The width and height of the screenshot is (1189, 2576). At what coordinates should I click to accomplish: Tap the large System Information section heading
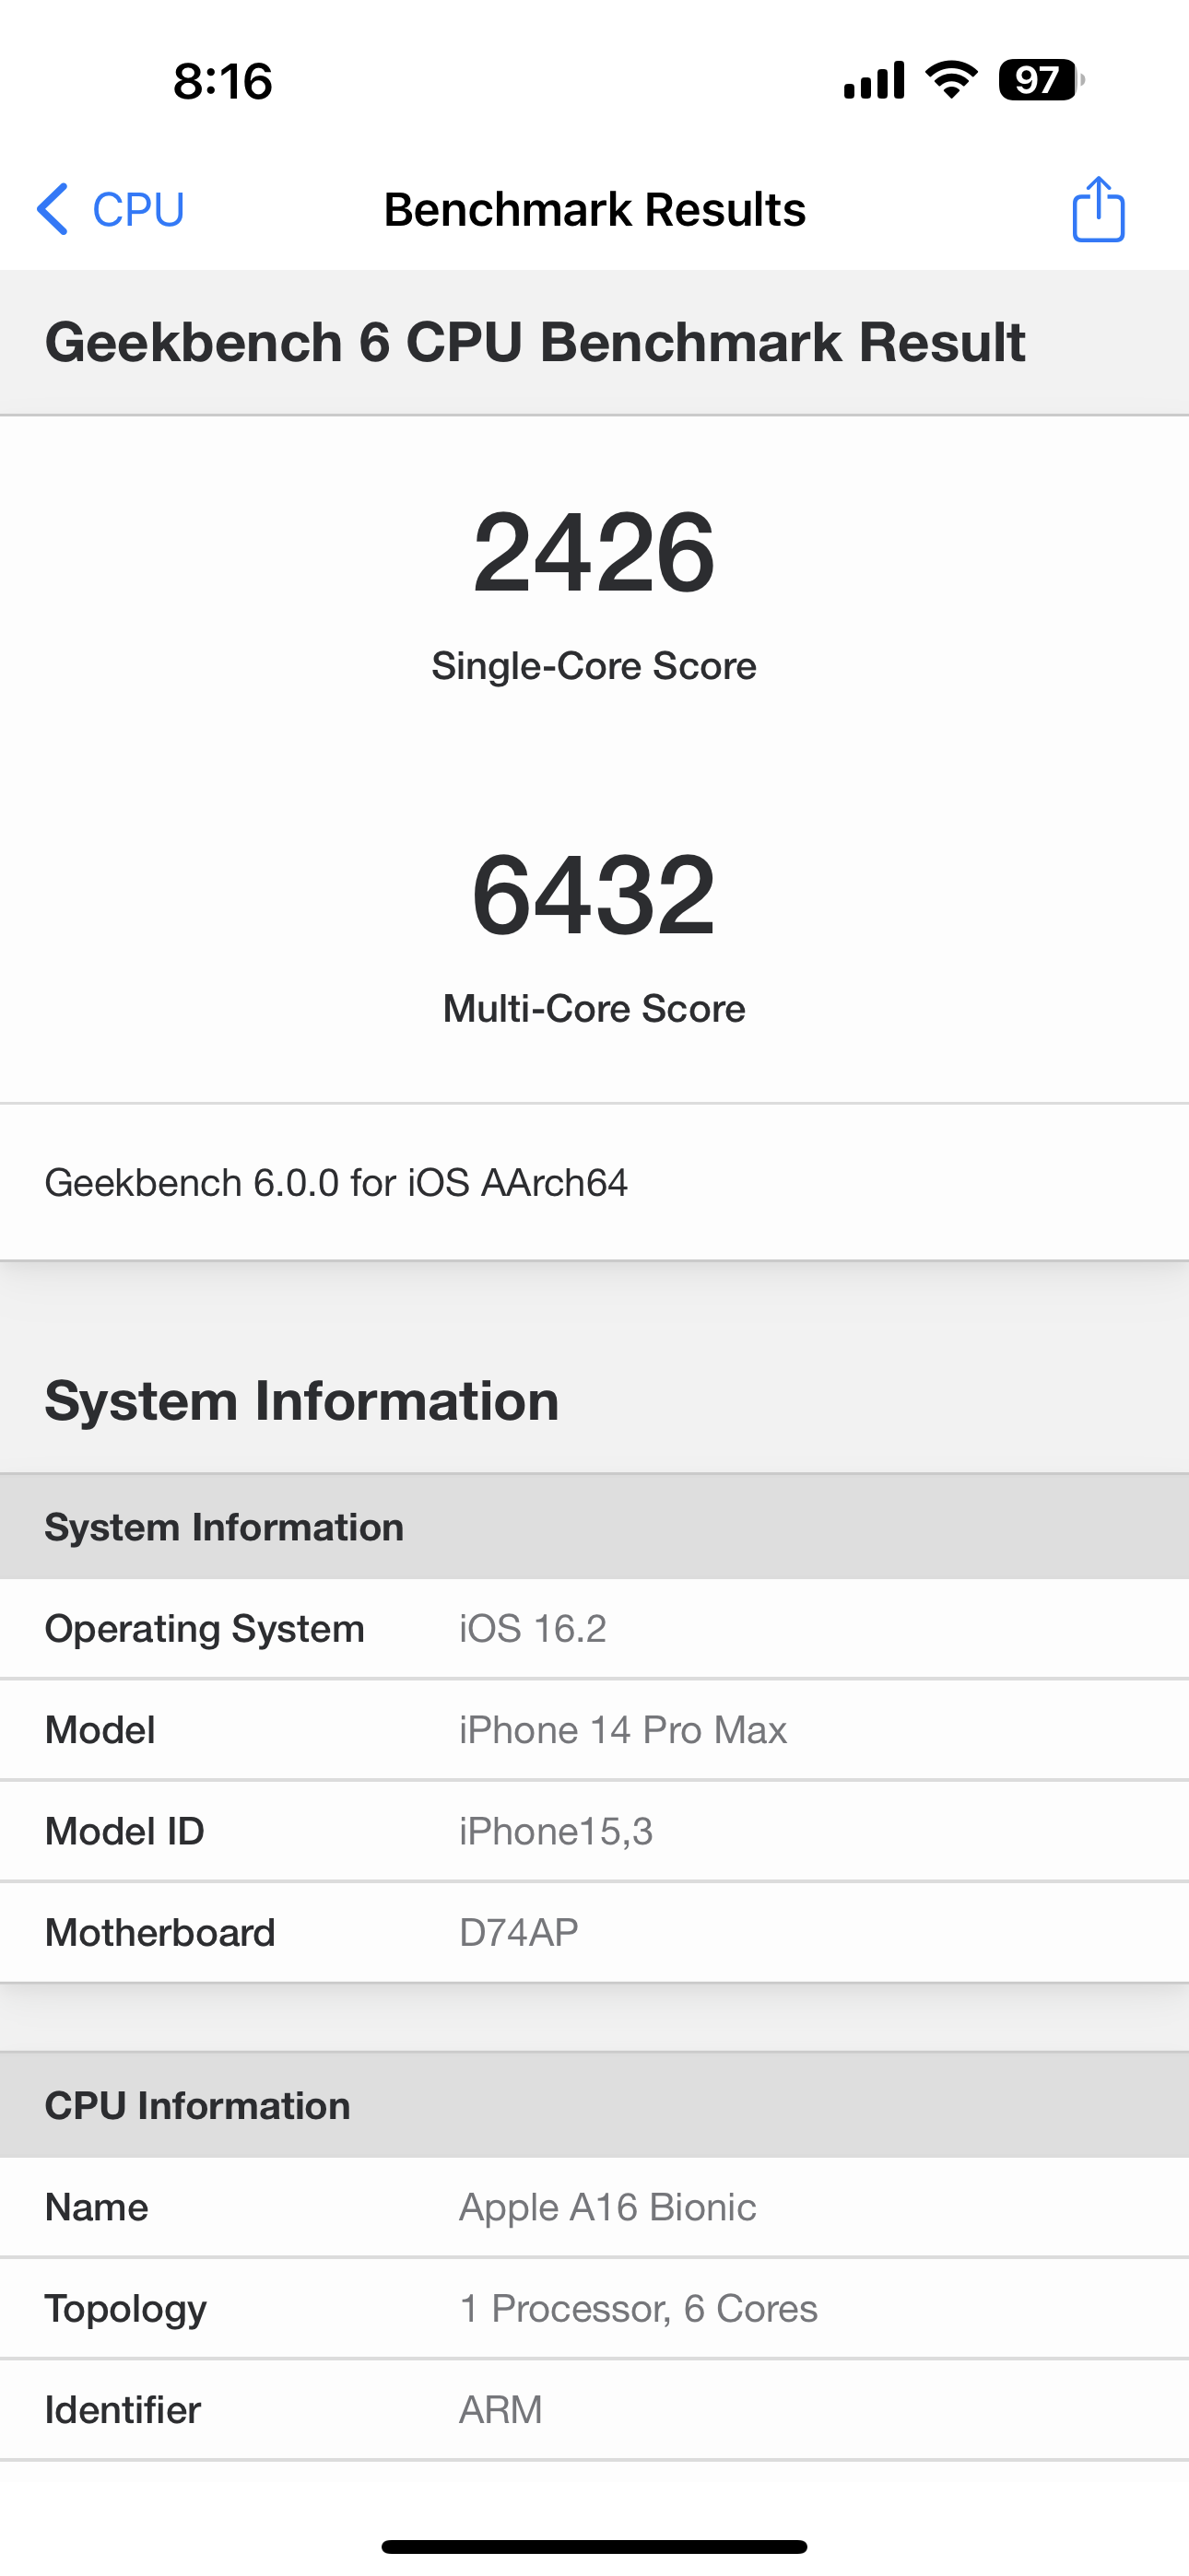coord(302,1400)
